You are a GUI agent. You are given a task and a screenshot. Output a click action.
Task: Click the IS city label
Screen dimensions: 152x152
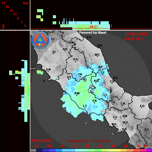click(113, 102)
